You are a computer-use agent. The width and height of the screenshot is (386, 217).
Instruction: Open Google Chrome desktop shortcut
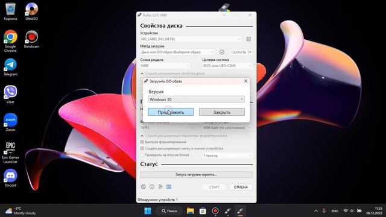tap(10, 41)
